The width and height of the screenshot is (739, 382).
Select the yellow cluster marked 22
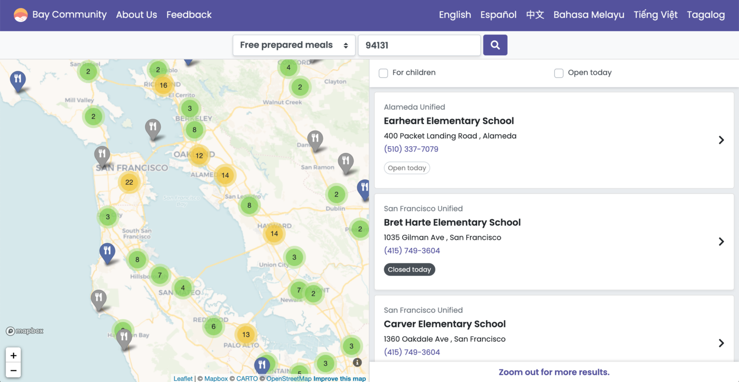129,182
